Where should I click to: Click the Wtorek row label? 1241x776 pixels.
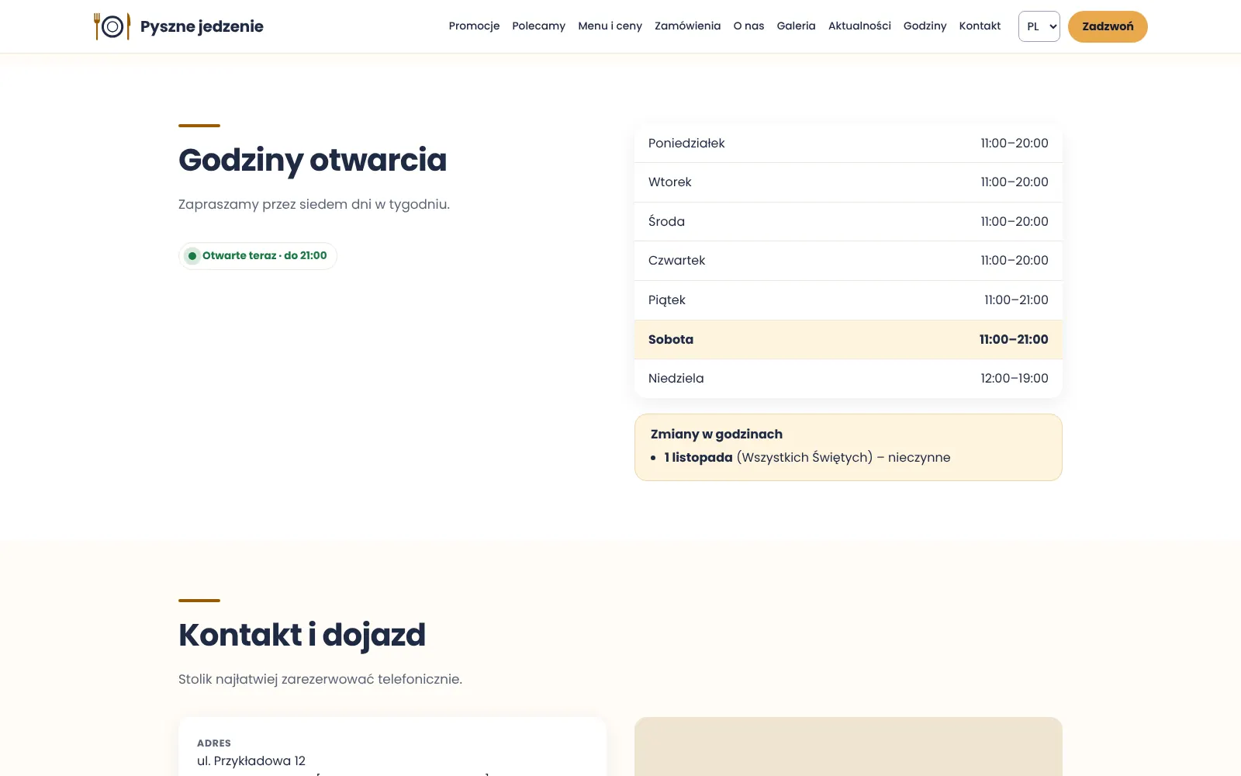(670, 182)
